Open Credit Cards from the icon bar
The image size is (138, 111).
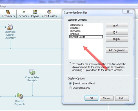(x=49, y=14)
